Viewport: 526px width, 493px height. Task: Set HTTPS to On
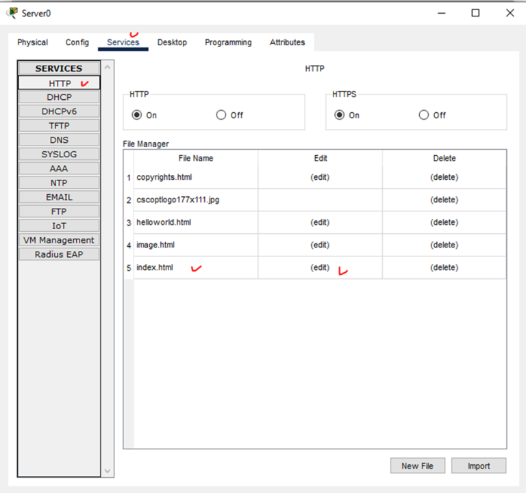pos(339,115)
